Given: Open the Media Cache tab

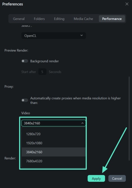Looking at the screenshot, I should 83,19.
